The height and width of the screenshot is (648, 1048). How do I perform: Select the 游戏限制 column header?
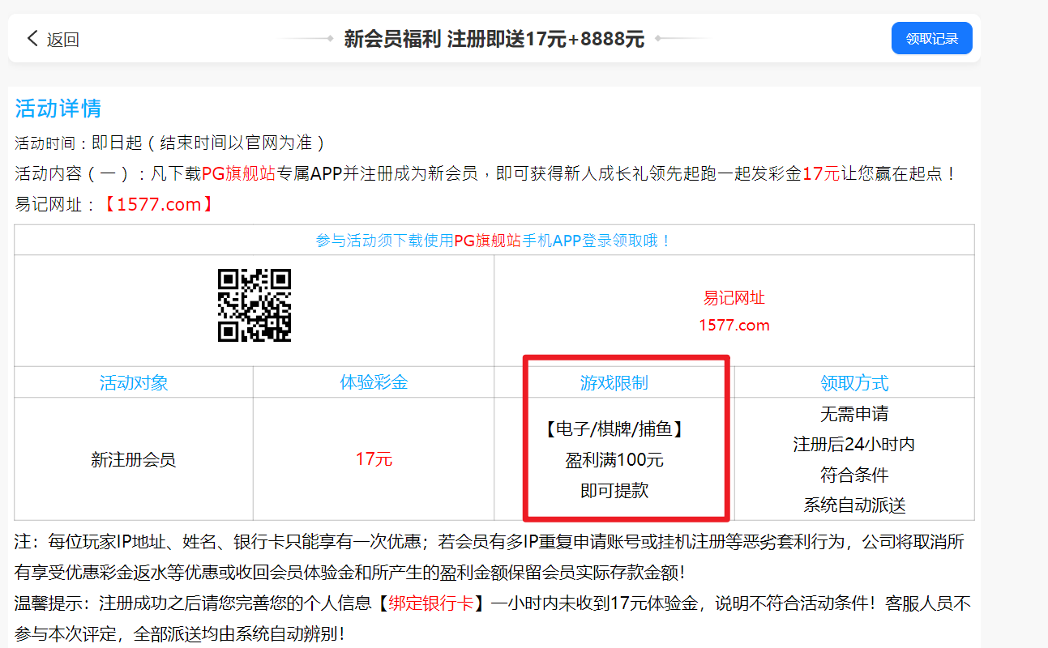pos(614,383)
